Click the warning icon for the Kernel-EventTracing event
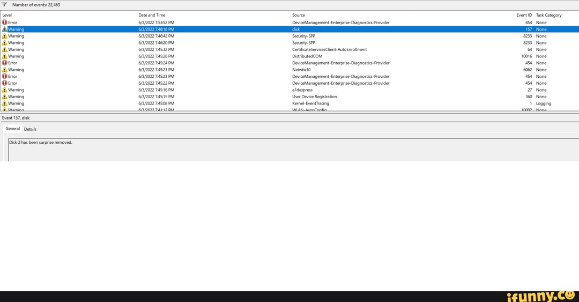This screenshot has width=579, height=302. [x=5, y=104]
